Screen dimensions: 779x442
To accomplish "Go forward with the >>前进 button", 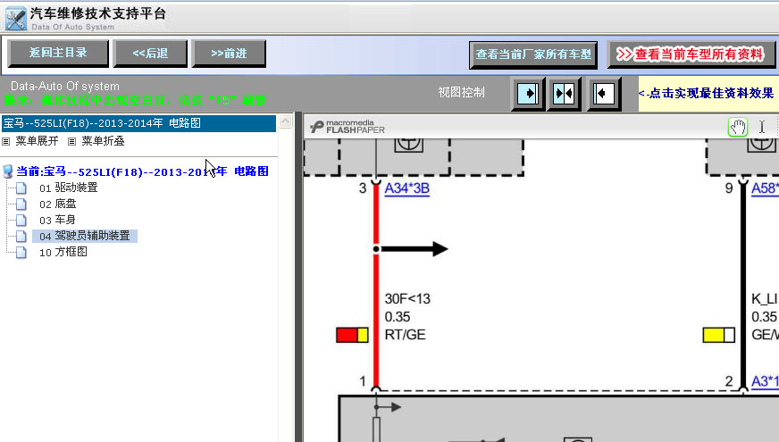I will point(229,54).
